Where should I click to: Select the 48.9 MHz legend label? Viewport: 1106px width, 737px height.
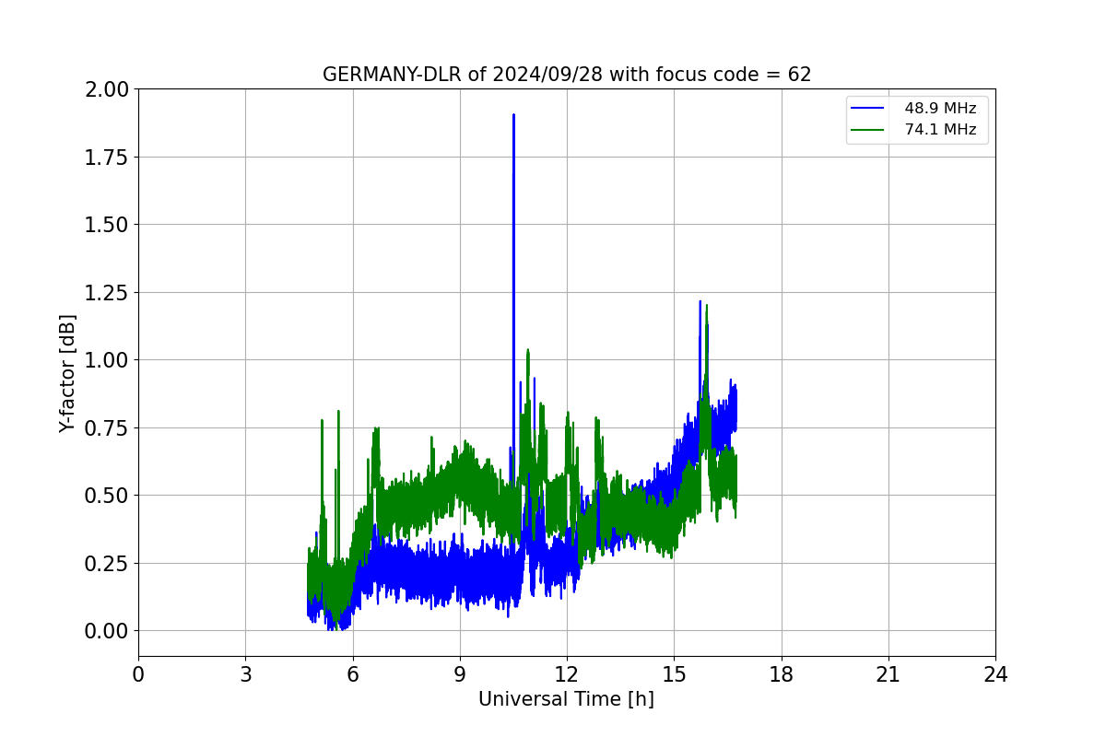coord(940,109)
